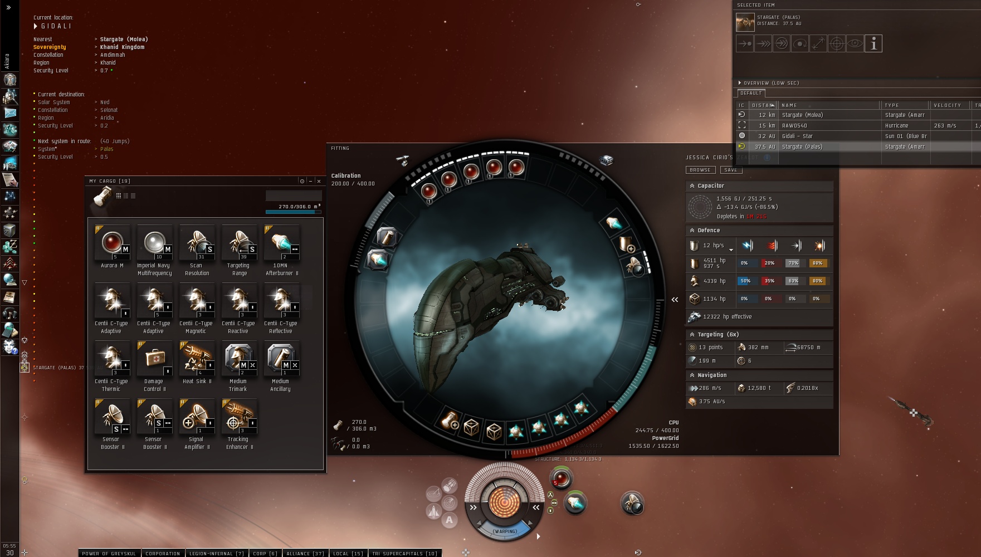Switch to the Alliance [37] chat tab
The height and width of the screenshot is (557, 981).
click(305, 553)
